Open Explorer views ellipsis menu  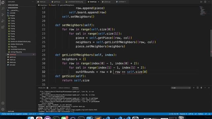click(33, 2)
